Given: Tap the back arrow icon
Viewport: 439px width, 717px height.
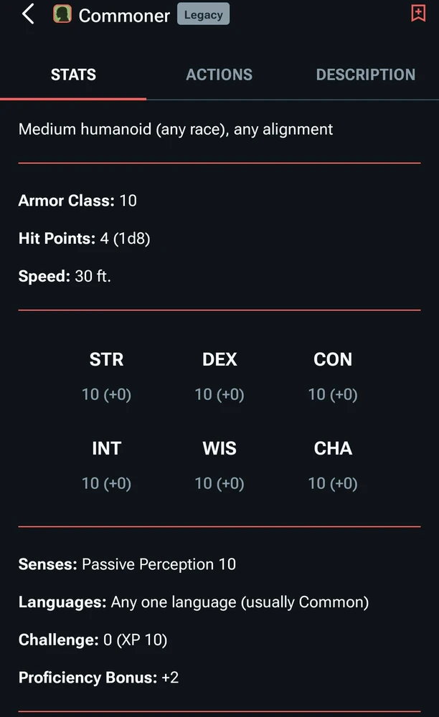Looking at the screenshot, I should 28,14.
